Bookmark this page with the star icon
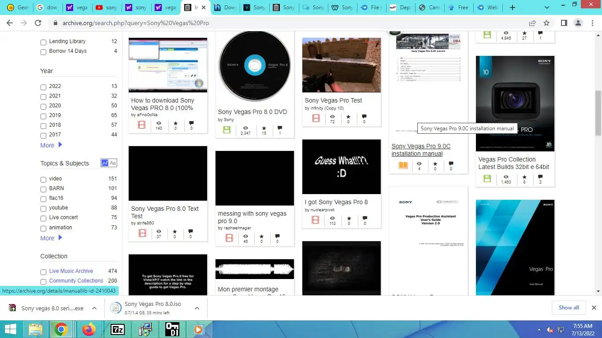This screenshot has width=602, height=338. pos(546,23)
